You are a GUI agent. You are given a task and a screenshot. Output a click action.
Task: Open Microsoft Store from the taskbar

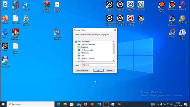[x=72, y=104]
